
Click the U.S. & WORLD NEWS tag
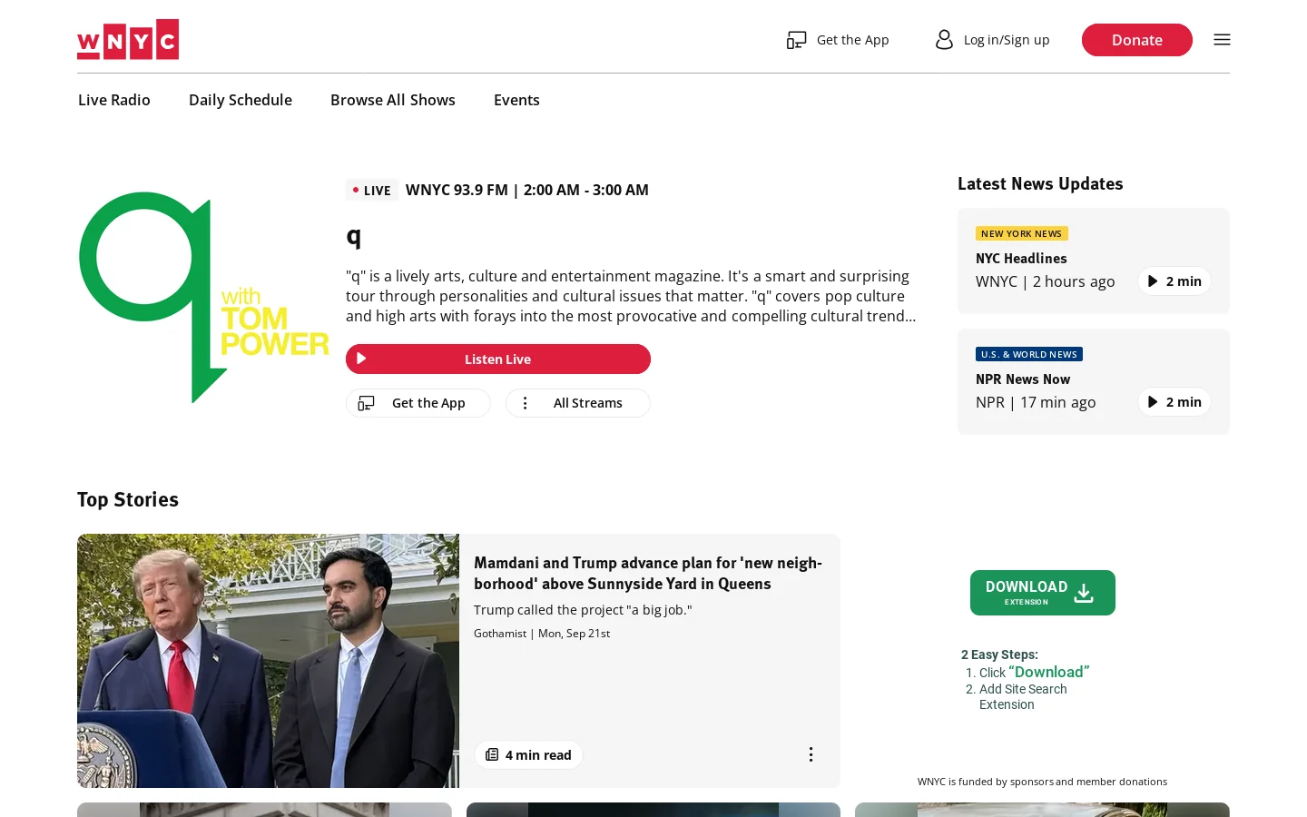1029,354
